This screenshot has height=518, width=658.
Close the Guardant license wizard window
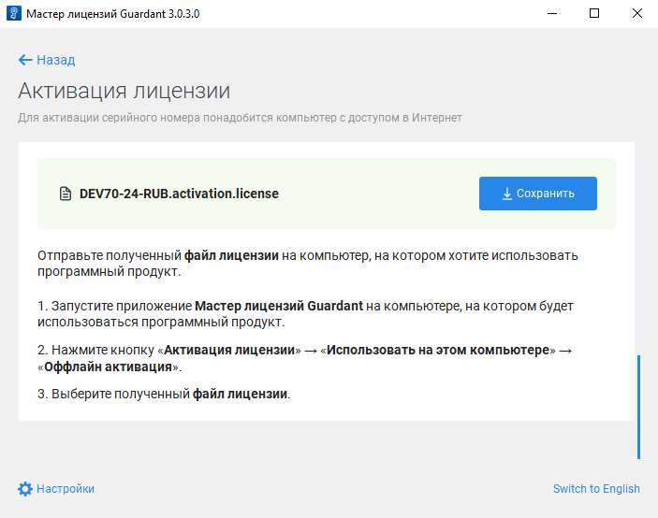pos(636,14)
